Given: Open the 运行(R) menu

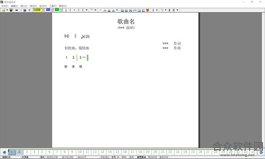Looking at the screenshot, I should pyautogui.click(x=43, y=6).
